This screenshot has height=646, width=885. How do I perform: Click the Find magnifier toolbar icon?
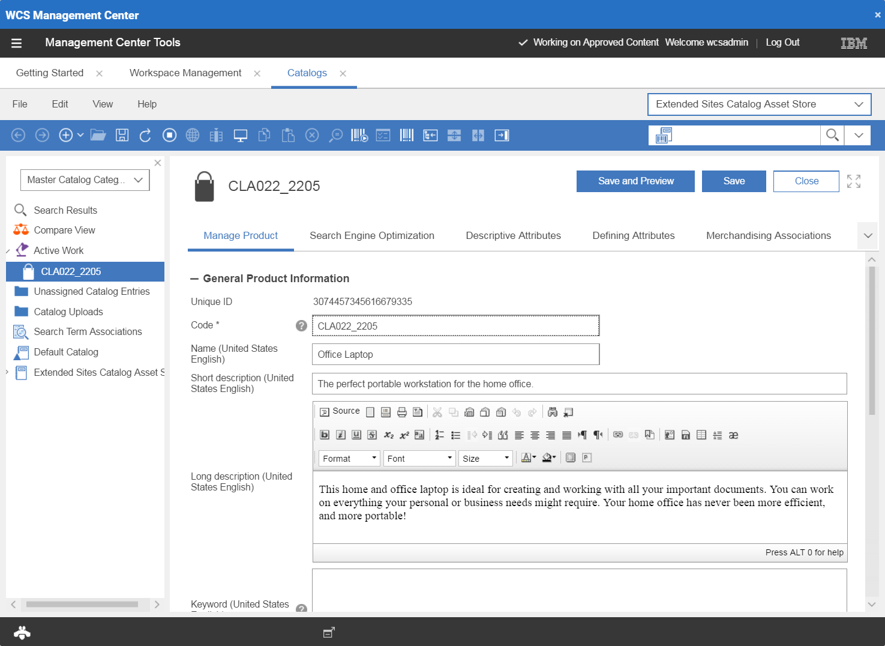[x=336, y=135]
